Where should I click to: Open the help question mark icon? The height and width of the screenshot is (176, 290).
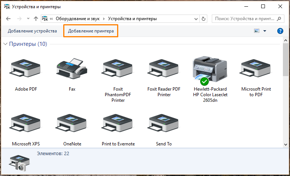tap(280, 31)
